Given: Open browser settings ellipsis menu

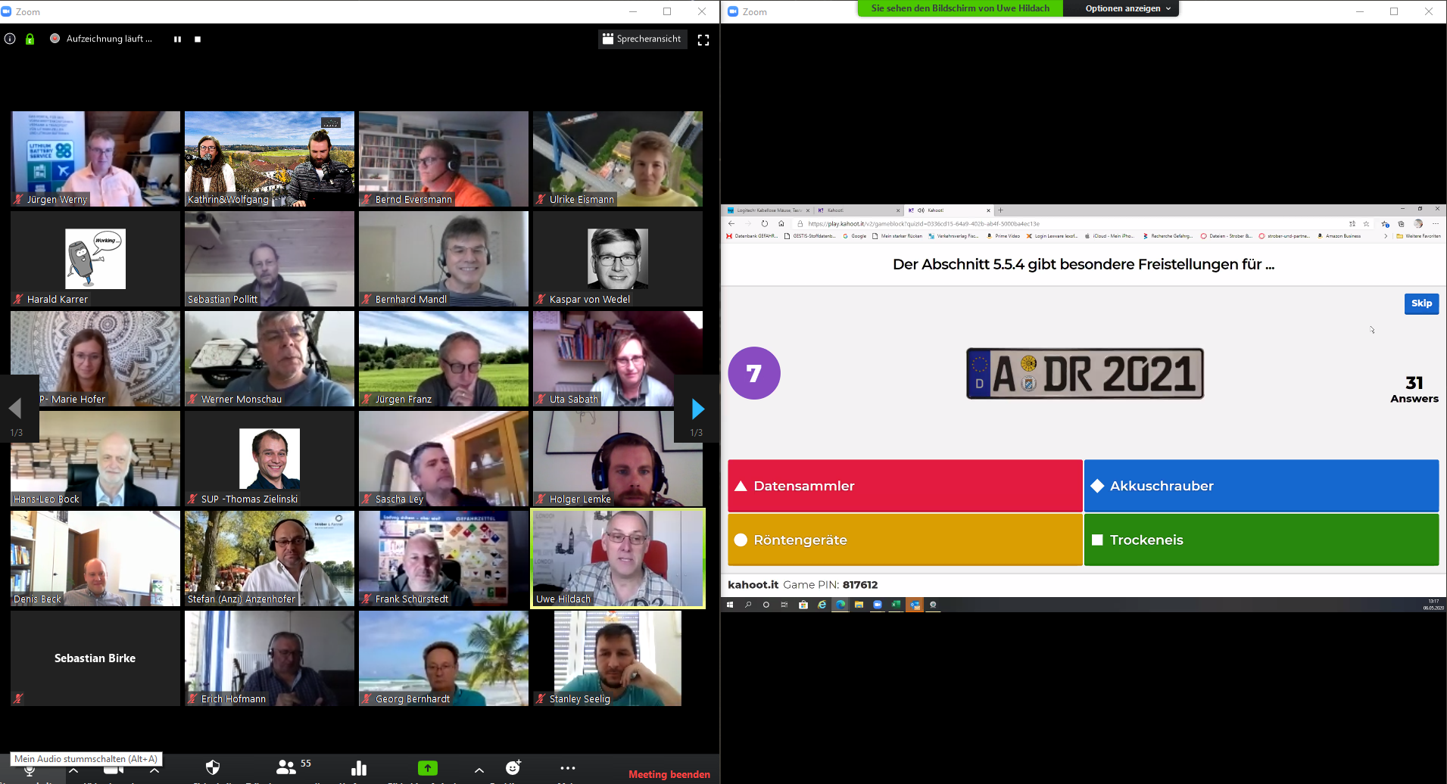Looking at the screenshot, I should pos(1436,224).
